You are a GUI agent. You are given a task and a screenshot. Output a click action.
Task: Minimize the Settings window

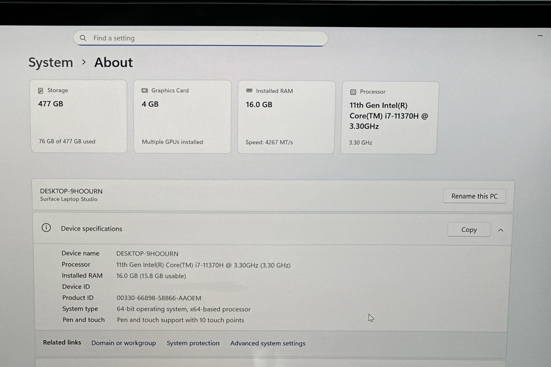[540, 35]
